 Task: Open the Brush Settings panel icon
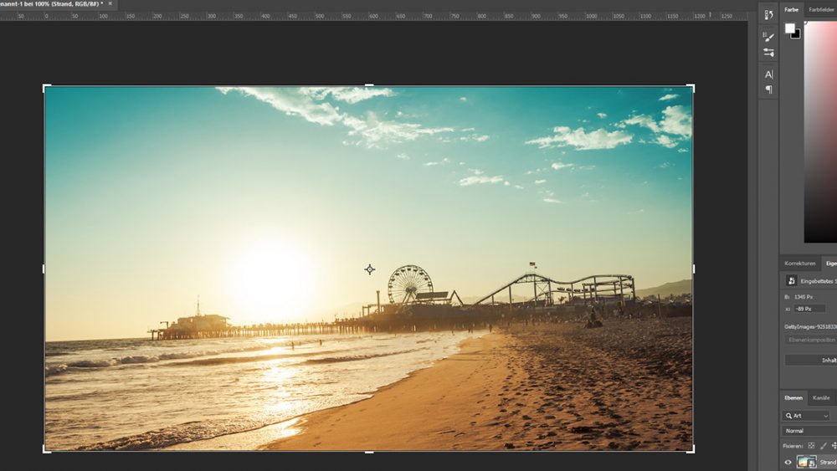[768, 53]
